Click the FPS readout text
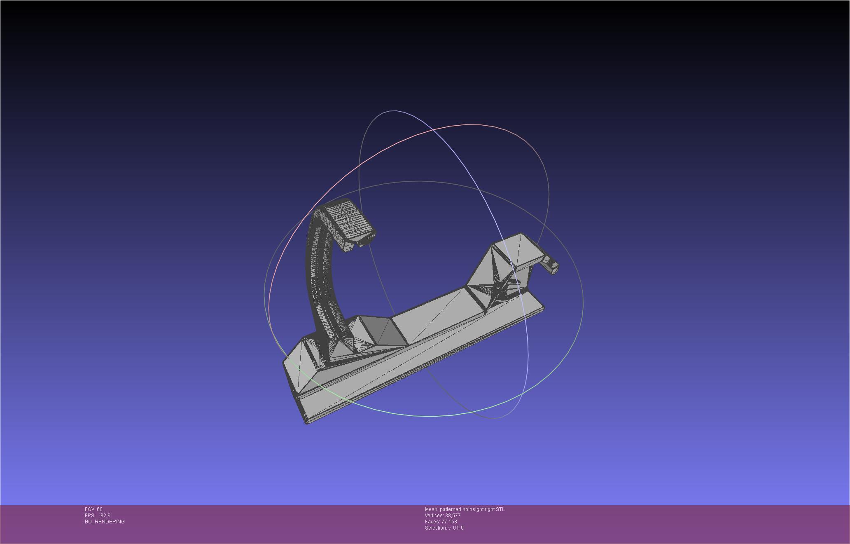The width and height of the screenshot is (850, 544). 97,516
